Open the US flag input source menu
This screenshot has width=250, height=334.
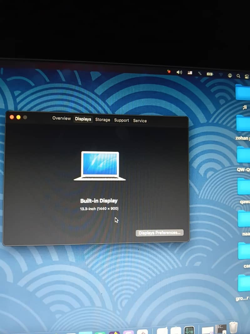pos(190,73)
